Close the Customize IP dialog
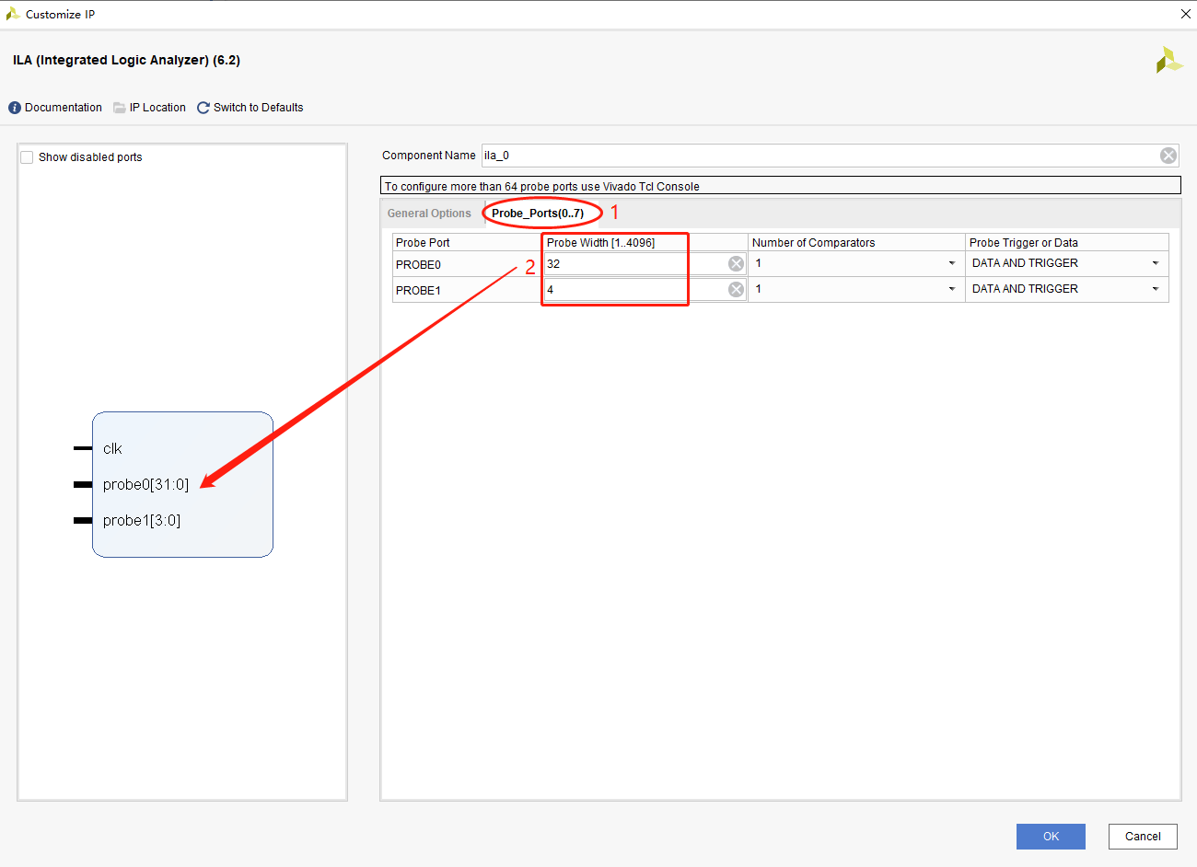 point(1186,14)
